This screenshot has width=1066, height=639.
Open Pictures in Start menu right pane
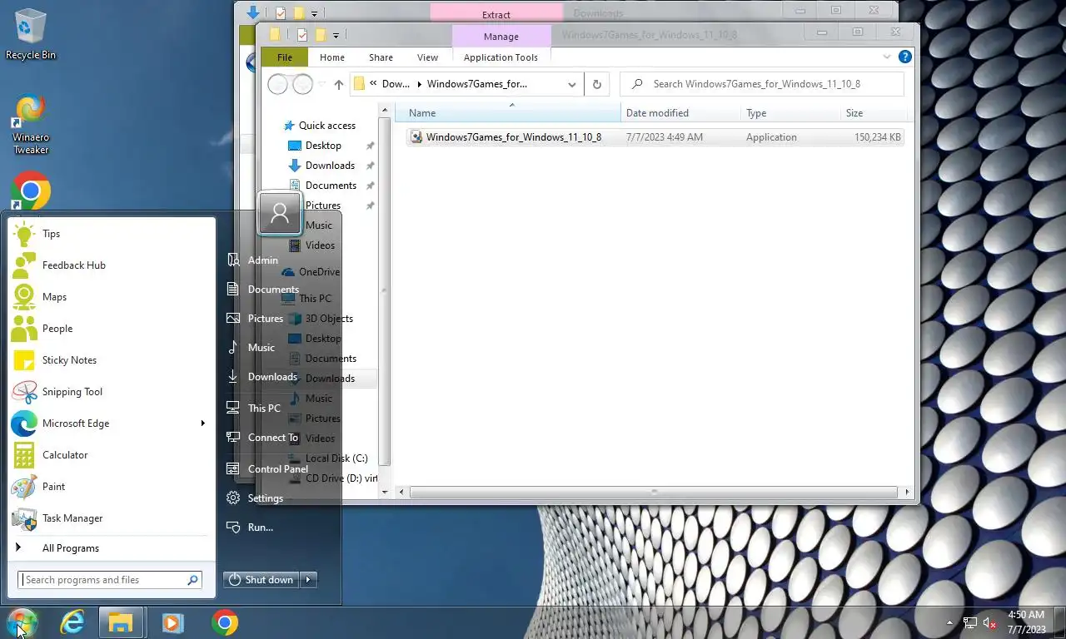(255, 319)
